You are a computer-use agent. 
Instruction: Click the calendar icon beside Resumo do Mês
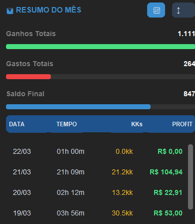tap(10, 11)
